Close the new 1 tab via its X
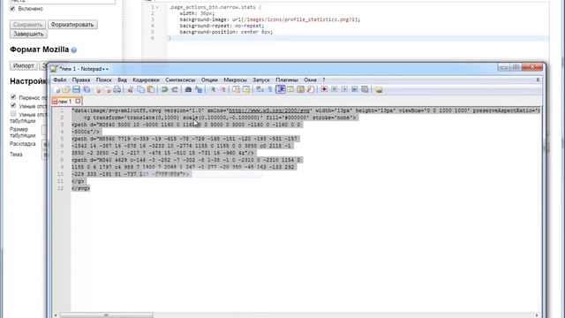Screen dimensions: 565x318 coord(78,102)
